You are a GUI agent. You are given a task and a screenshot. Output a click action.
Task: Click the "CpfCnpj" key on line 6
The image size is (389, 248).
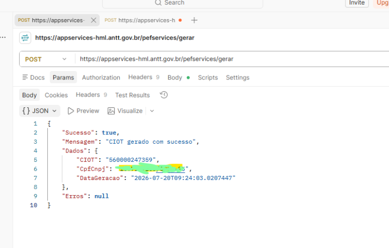click(92, 169)
